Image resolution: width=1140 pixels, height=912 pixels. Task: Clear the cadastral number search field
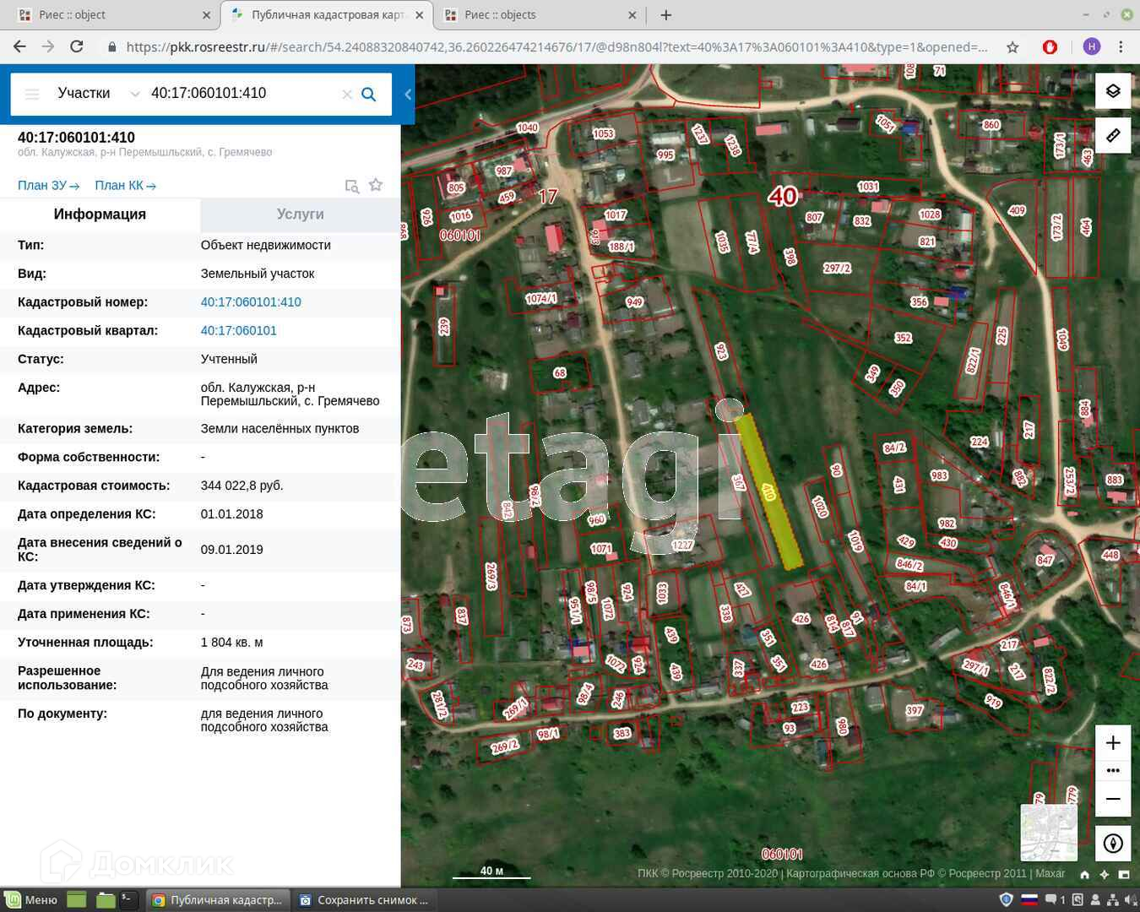tap(346, 95)
